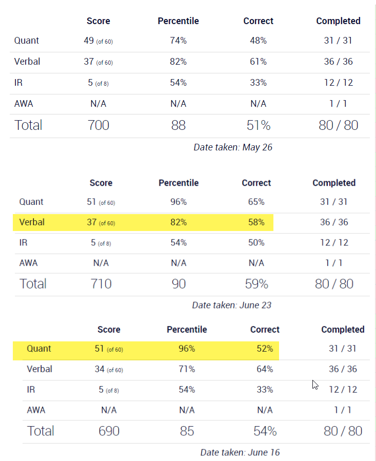Click the total percentile value 85

tap(187, 431)
